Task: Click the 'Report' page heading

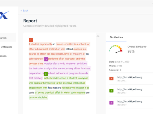Action: pos(30,21)
